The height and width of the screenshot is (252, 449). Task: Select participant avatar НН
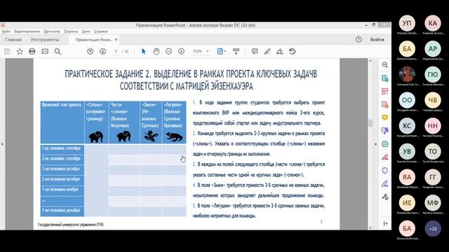coord(433,126)
